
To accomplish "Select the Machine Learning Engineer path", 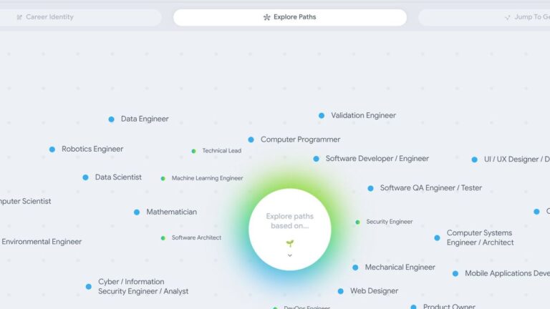I will (x=207, y=178).
